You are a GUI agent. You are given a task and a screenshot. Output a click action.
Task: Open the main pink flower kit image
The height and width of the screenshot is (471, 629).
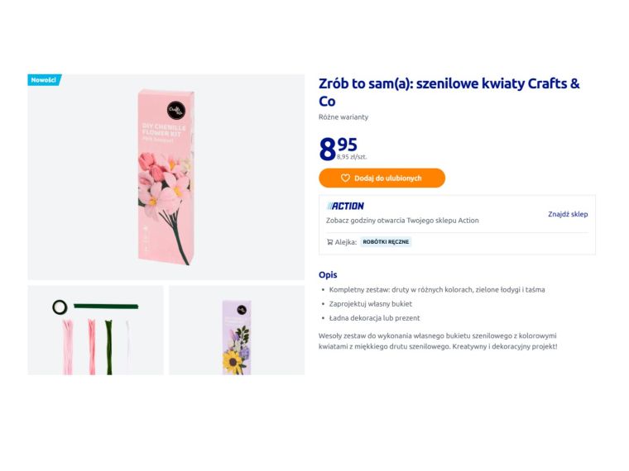click(166, 177)
